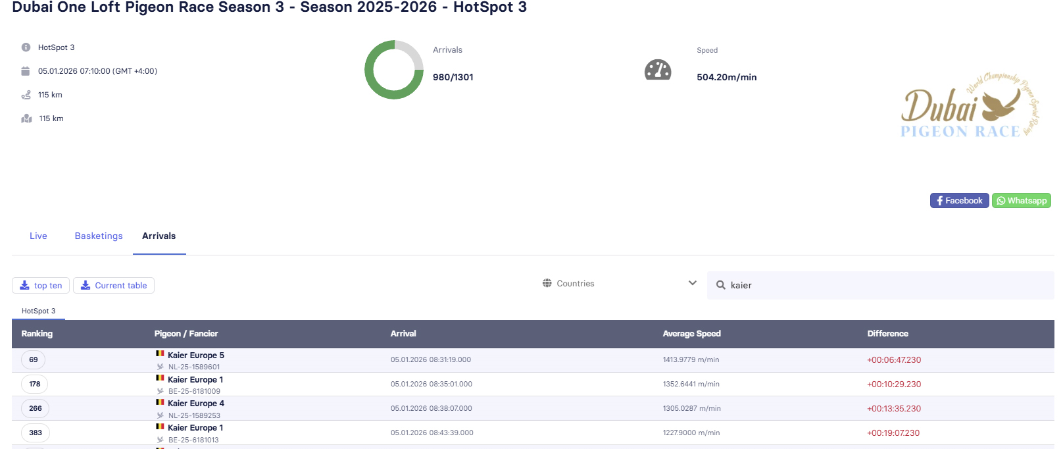Open the Countries dropdown filter
The height and width of the screenshot is (449, 1063).
[618, 284]
